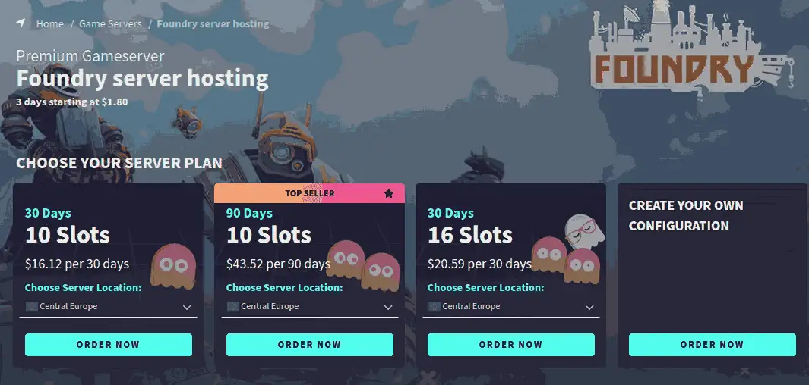Click the Foundry game logo
809x385 pixels.
coord(690,48)
